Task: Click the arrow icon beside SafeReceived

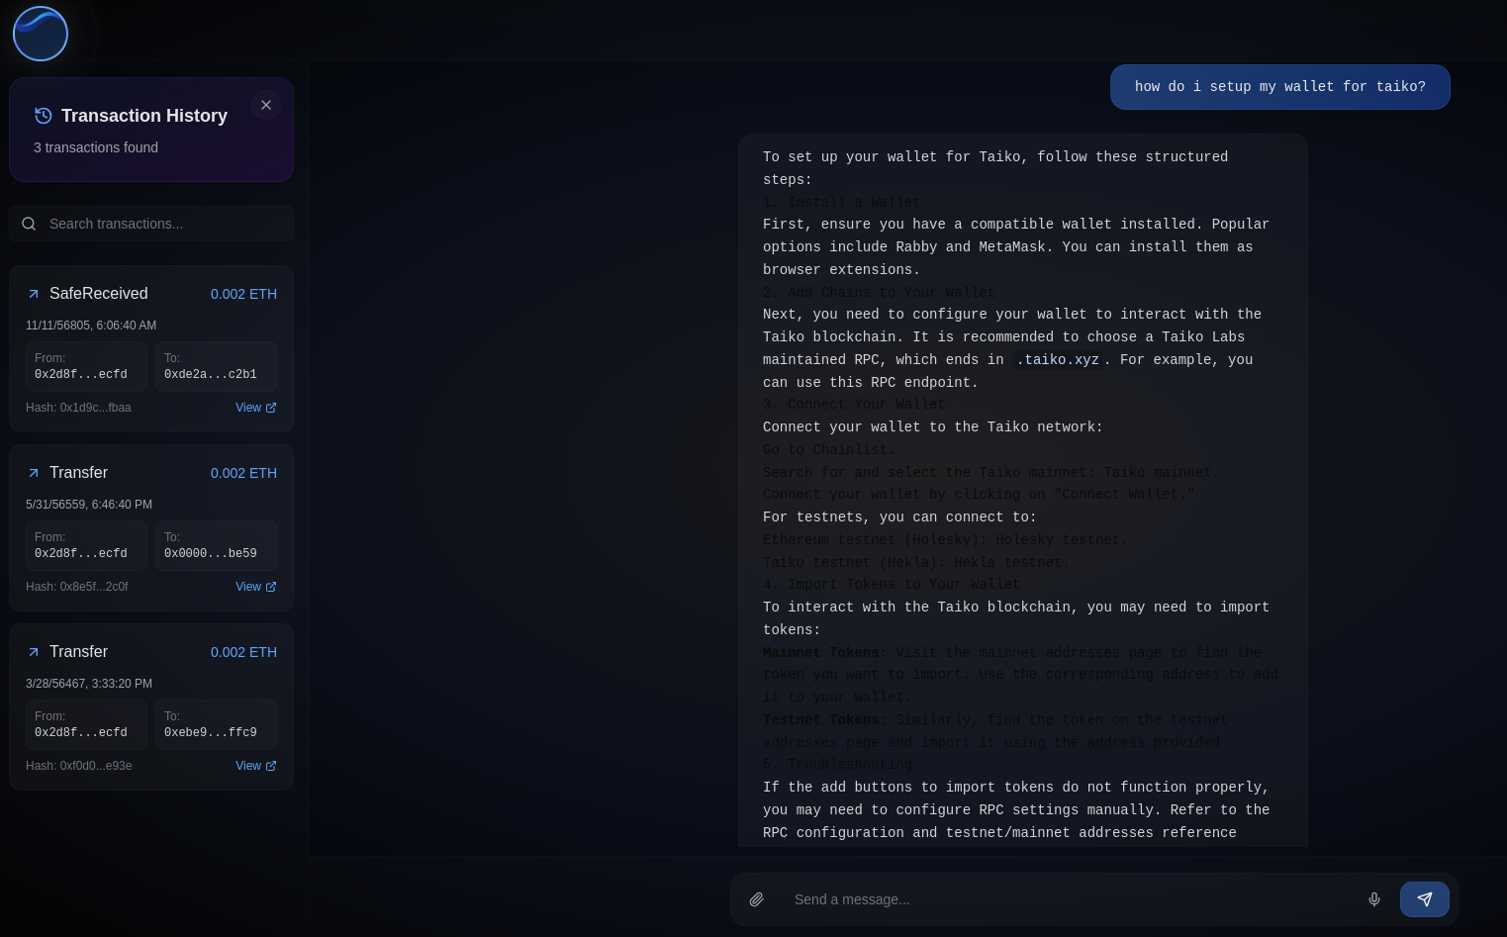Action: pyautogui.click(x=34, y=294)
